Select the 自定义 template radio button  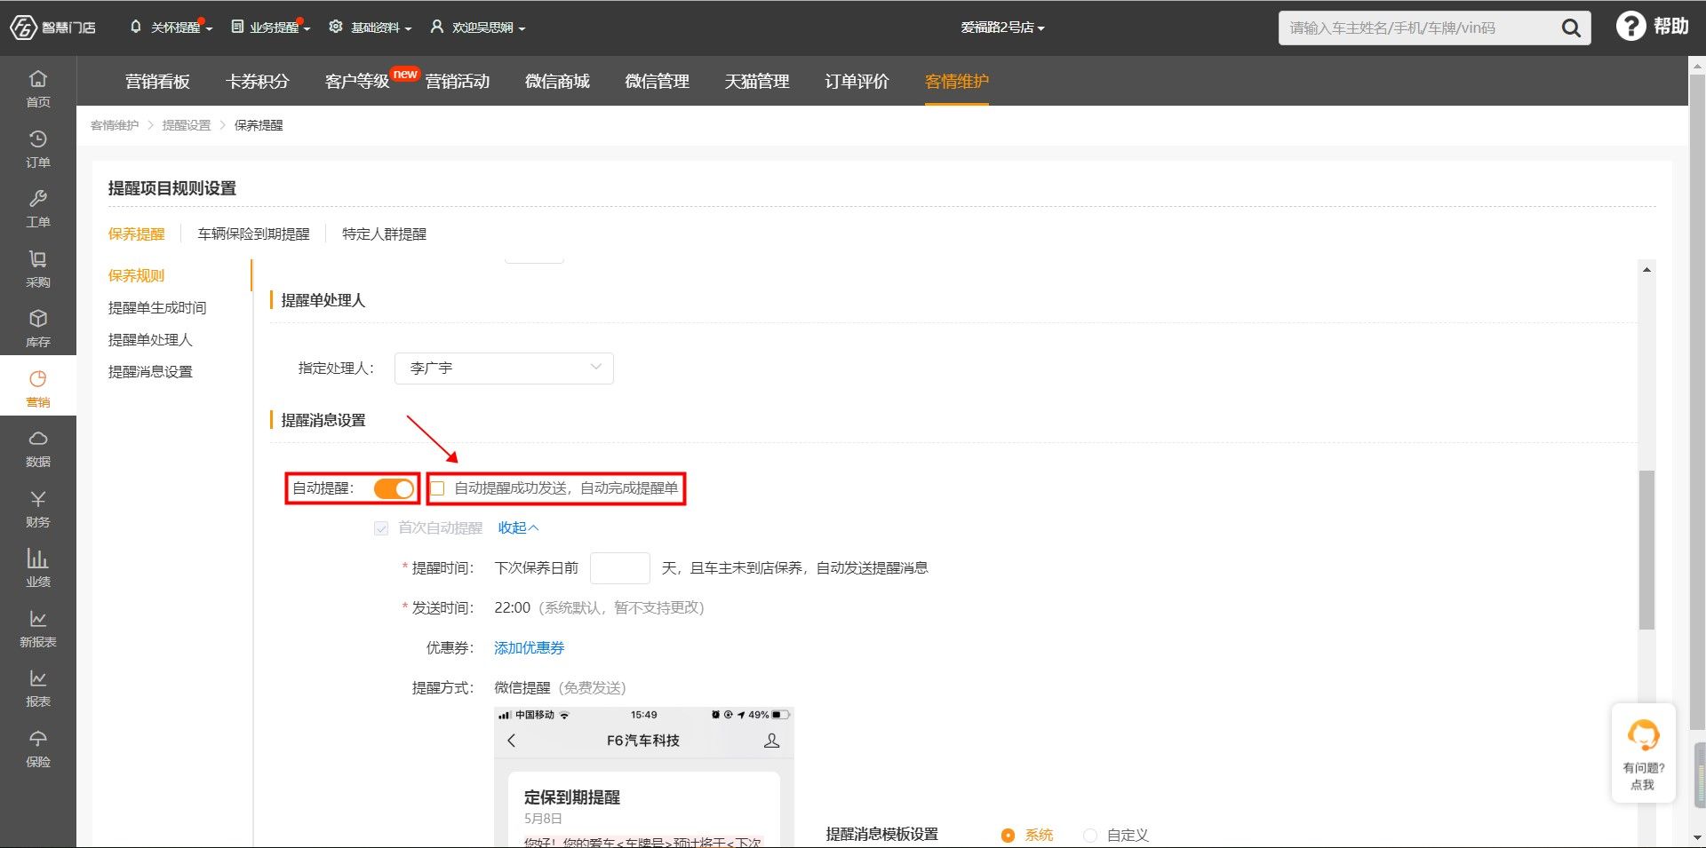point(1090,835)
